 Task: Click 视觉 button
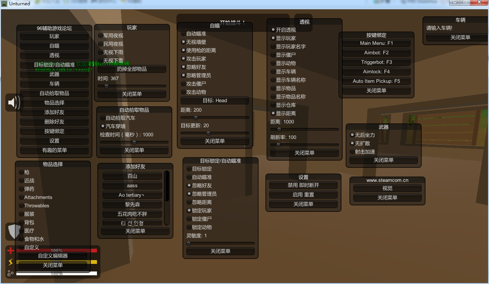[387, 188]
